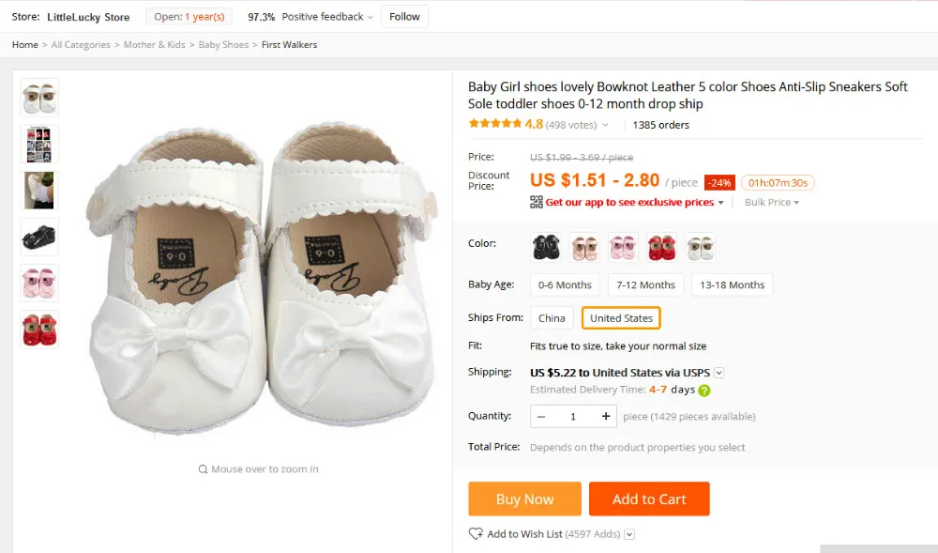Open the Bulk Price dropdown
Viewport: 938px width, 553px height.
point(772,202)
